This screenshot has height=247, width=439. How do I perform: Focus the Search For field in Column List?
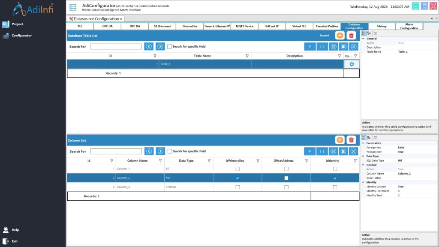point(116,151)
